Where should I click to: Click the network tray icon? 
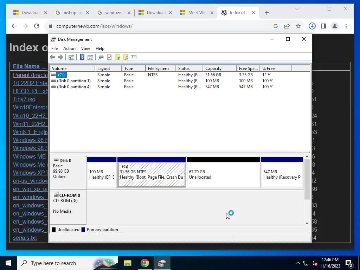click(x=306, y=263)
